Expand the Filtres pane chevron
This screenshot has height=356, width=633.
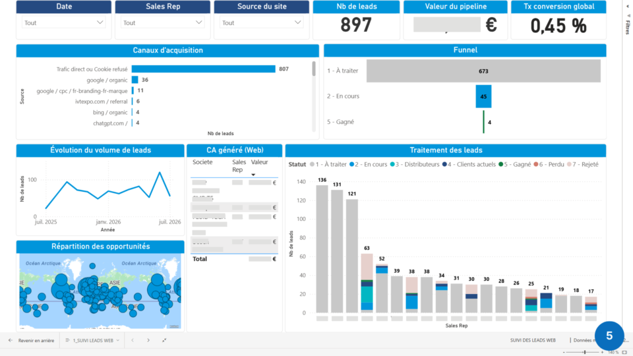click(628, 6)
